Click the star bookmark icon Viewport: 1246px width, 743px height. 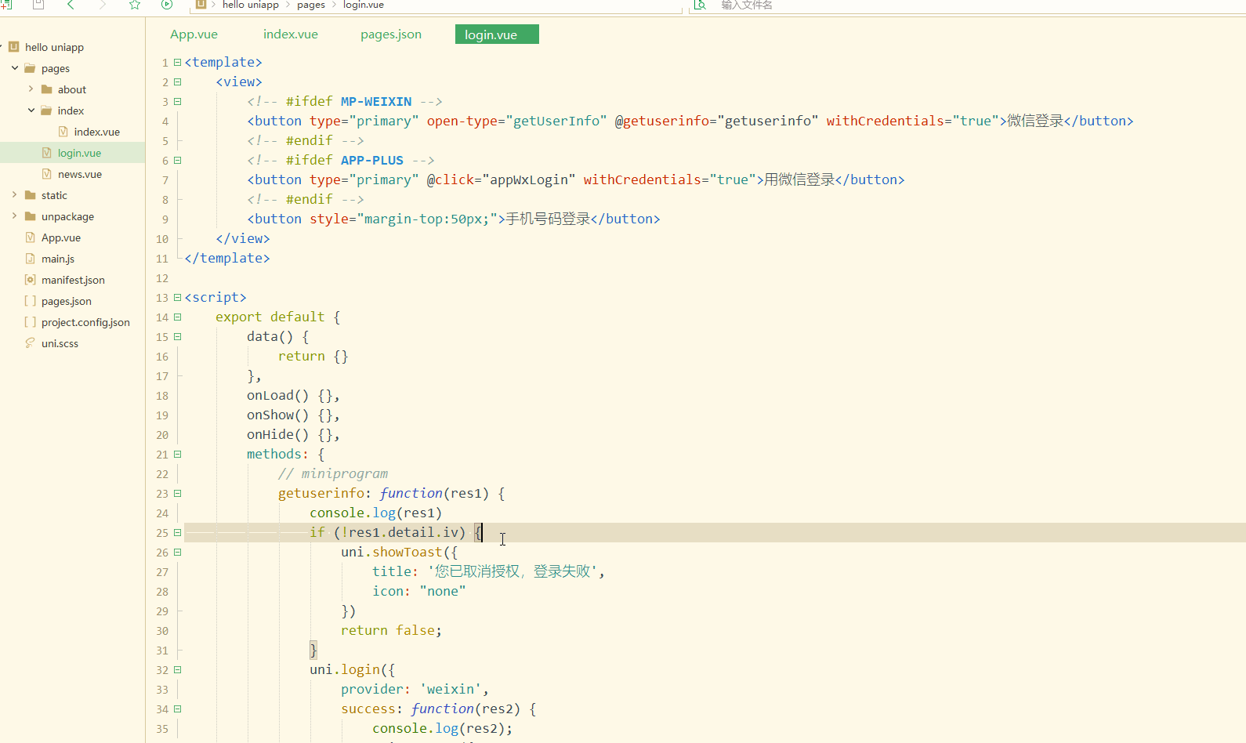pos(135,4)
